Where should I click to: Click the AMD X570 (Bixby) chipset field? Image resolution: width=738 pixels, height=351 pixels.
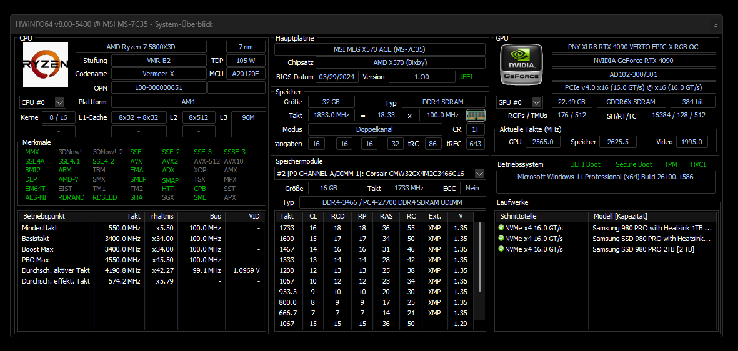tap(401, 62)
